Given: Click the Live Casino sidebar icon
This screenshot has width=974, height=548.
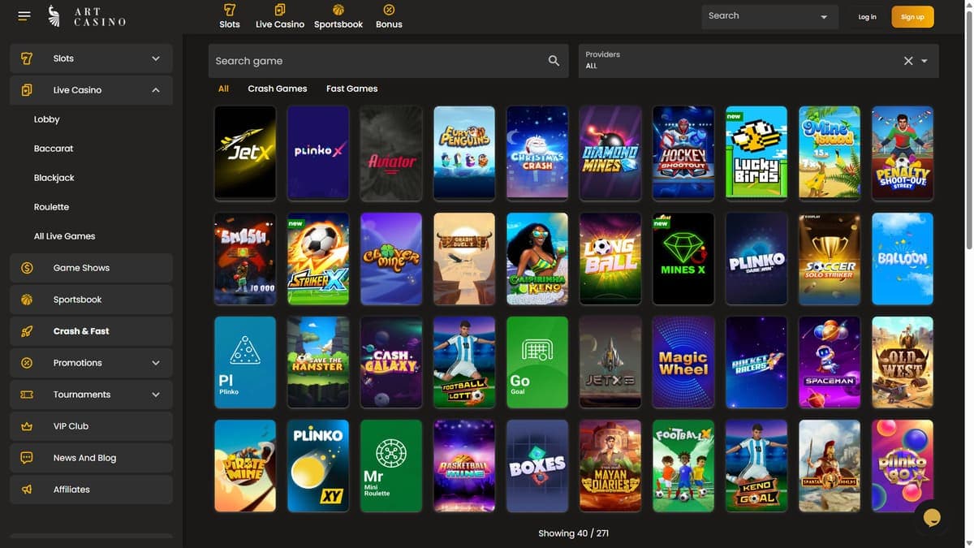Looking at the screenshot, I should [27, 90].
